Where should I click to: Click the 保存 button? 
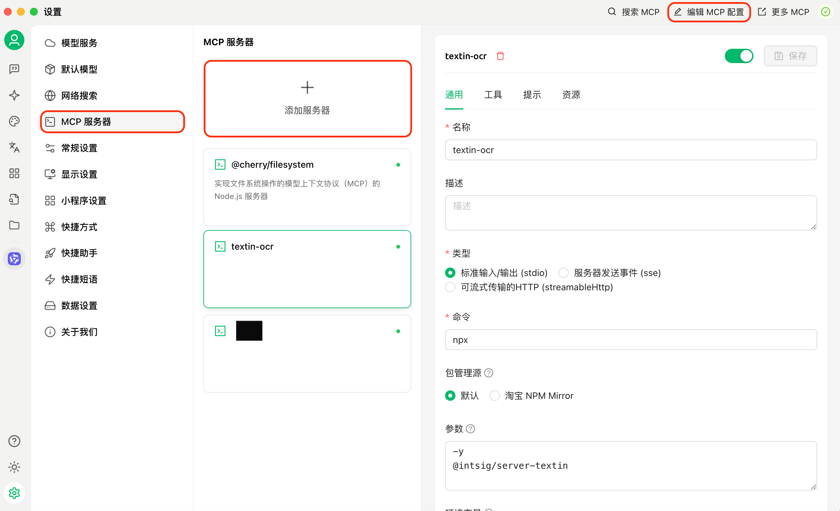tap(790, 56)
